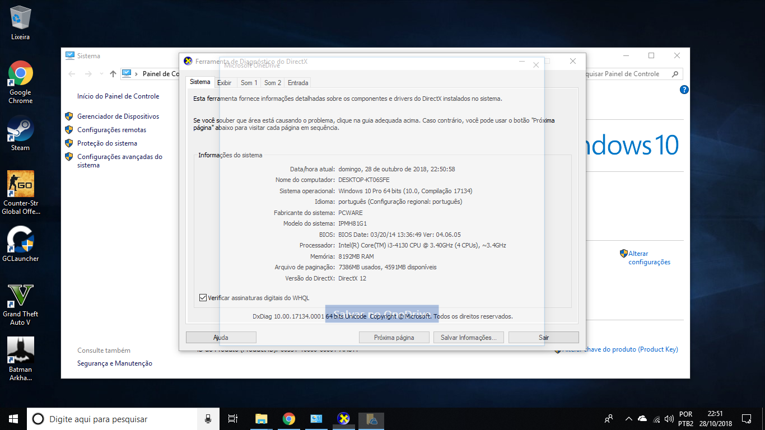Go back in the Sistema window
The width and height of the screenshot is (765, 430).
click(x=72, y=74)
